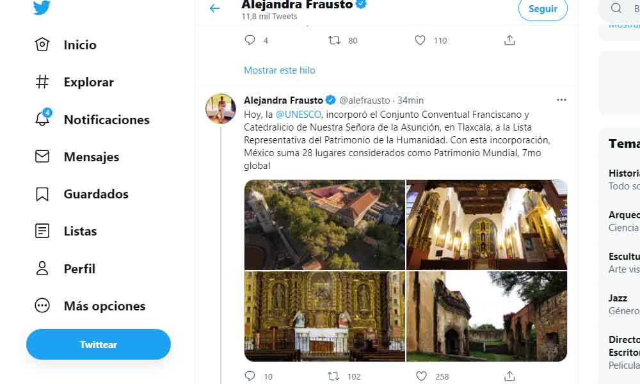Retweet the upper tweet with 80 retweets
The height and width of the screenshot is (384, 640).
(x=333, y=40)
